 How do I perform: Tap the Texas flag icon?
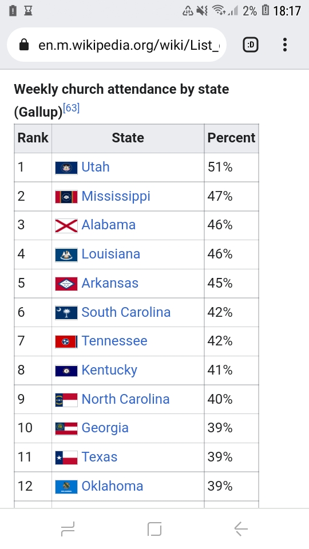pos(66,457)
